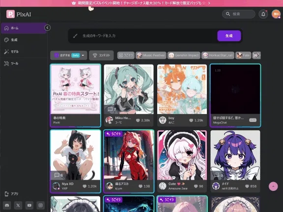Click the PixAI wordmark text

24,14
